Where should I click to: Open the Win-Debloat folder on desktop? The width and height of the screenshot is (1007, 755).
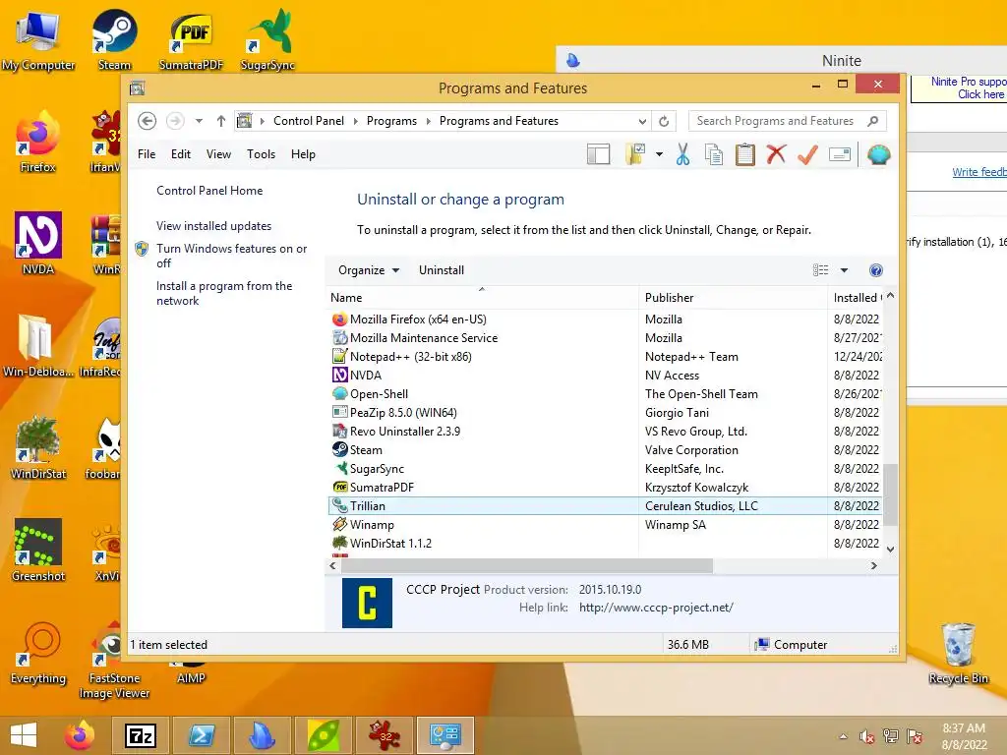click(38, 345)
